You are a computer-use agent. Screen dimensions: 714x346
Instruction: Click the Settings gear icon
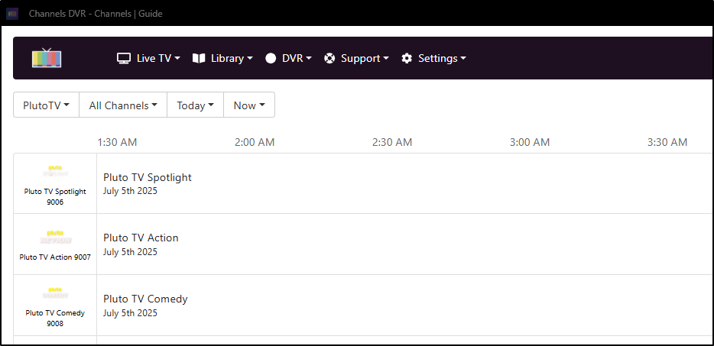click(x=407, y=58)
